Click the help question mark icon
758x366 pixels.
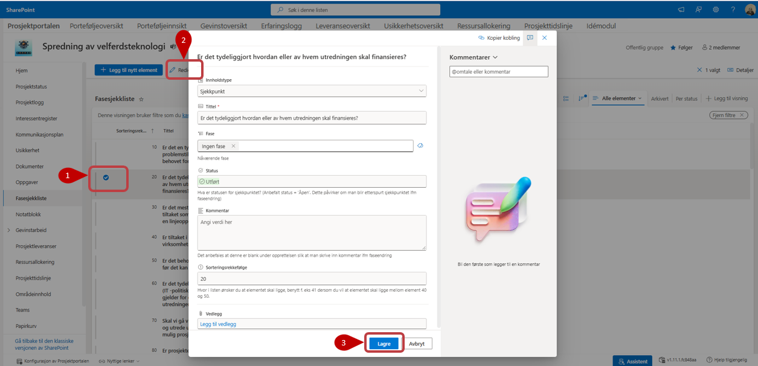[733, 9]
